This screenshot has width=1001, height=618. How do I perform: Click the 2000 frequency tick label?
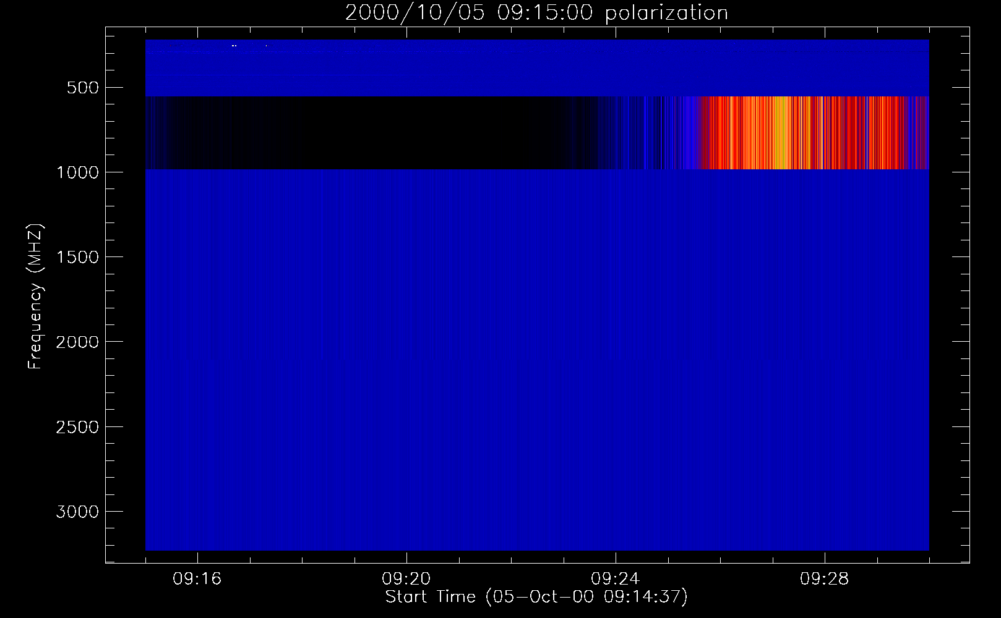point(77,342)
